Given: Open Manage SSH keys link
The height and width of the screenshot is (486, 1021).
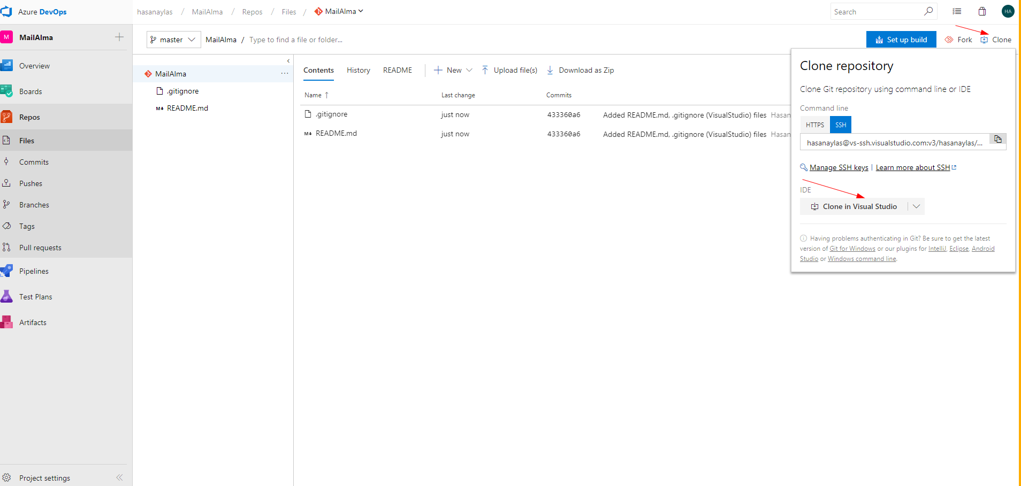Looking at the screenshot, I should pyautogui.click(x=839, y=167).
